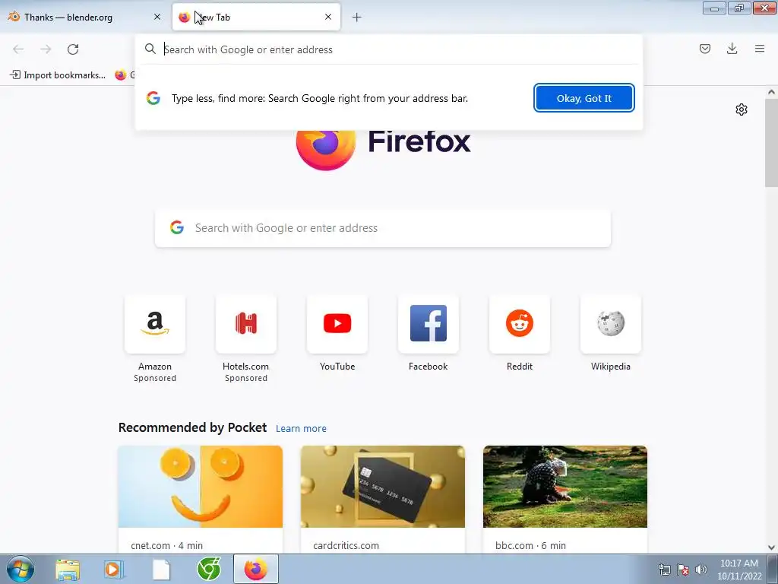Open the bbc.com article thumbnail
This screenshot has width=778, height=584.
click(565, 487)
